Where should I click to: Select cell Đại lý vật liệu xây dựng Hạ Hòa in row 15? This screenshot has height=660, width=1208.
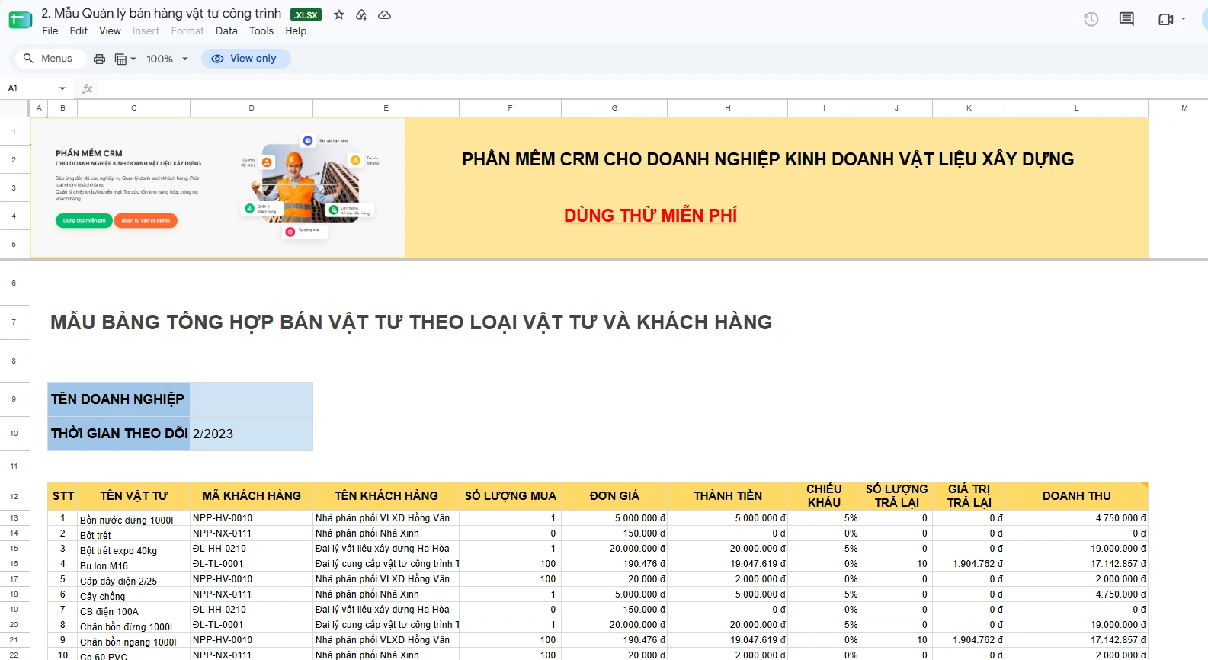click(x=386, y=549)
